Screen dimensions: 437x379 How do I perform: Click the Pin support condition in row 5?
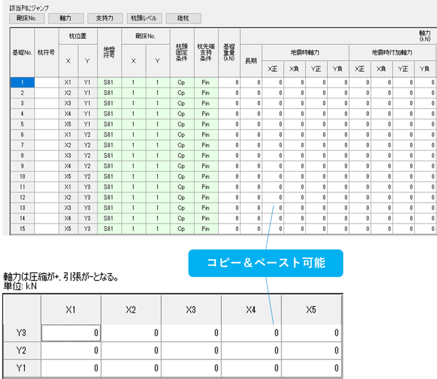[x=206, y=124]
